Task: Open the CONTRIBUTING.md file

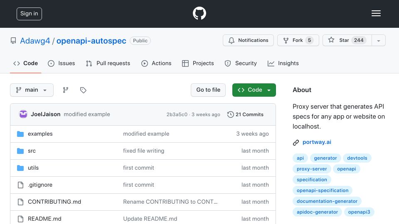Action: click(54, 202)
